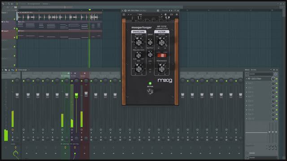Click the Filter Cutoff knob

(x=161, y=42)
